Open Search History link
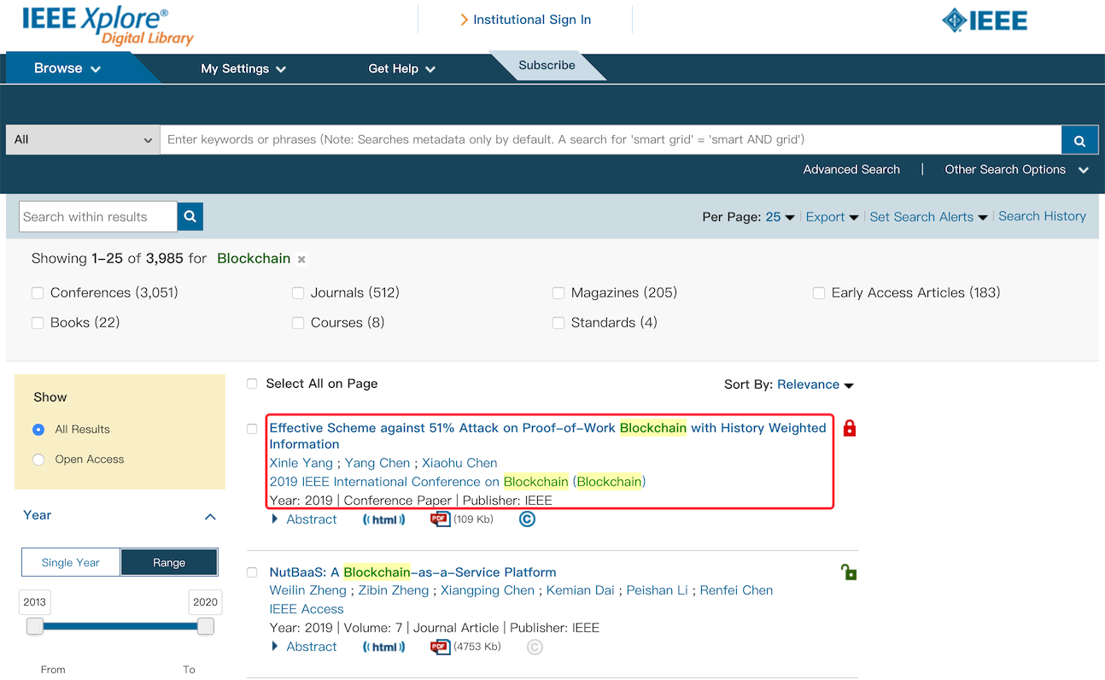This screenshot has height=680, width=1105. [1042, 216]
